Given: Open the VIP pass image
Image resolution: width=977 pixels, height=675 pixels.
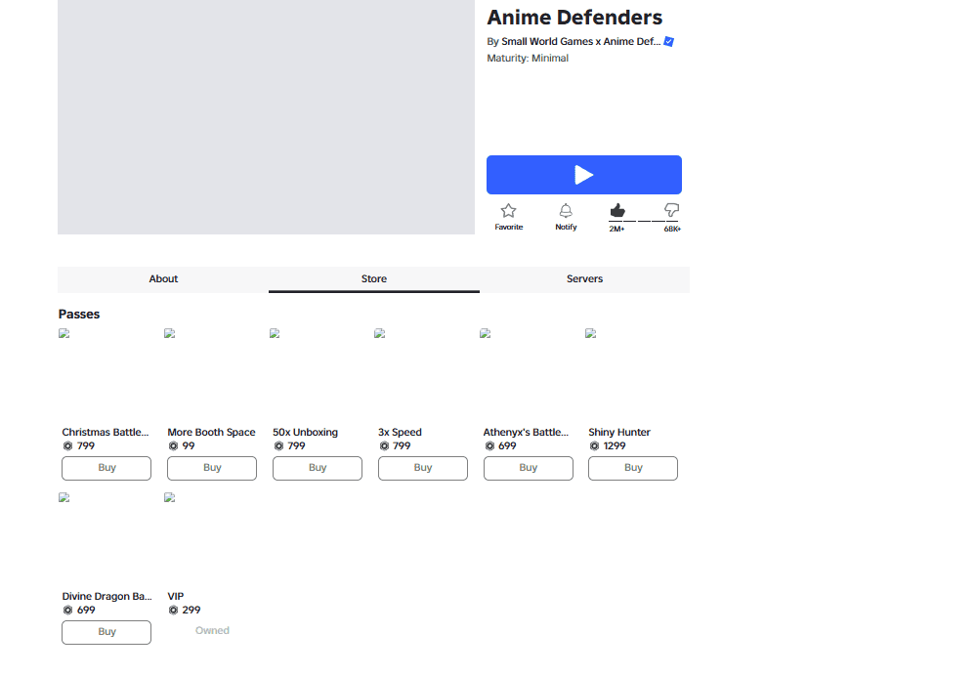Looking at the screenshot, I should 169,497.
